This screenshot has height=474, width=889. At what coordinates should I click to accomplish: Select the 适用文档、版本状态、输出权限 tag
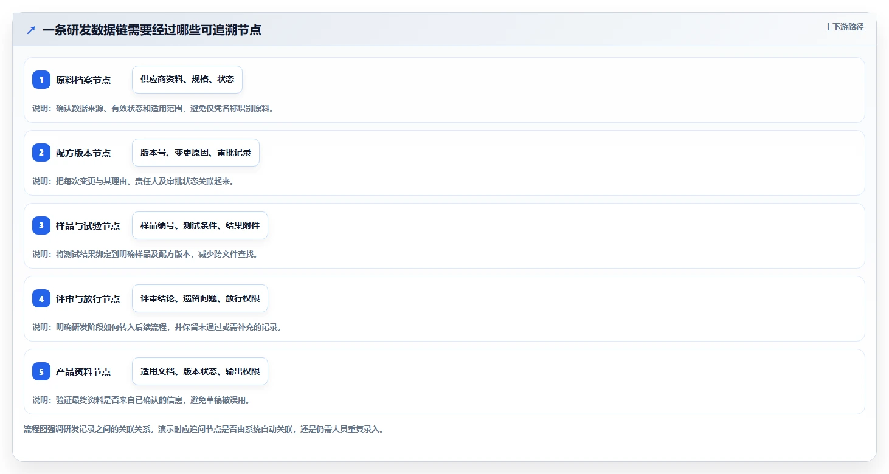click(x=200, y=371)
